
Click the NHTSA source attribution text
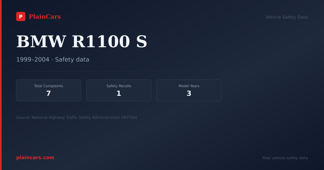(76, 117)
